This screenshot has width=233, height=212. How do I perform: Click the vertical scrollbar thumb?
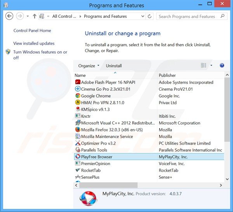coord(227,109)
